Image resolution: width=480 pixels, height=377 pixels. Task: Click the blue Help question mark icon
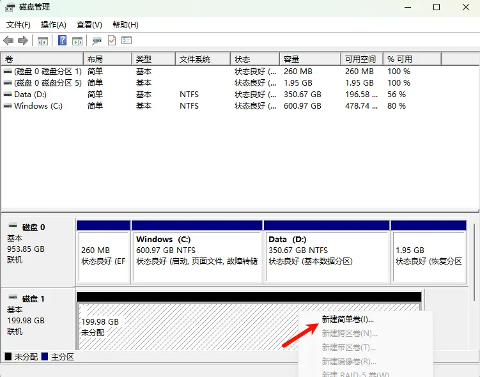click(63, 41)
